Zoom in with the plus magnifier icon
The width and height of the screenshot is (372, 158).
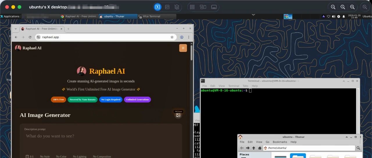352,7
